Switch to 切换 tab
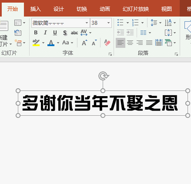Viewport: 191px width, 184px height. 82,9
